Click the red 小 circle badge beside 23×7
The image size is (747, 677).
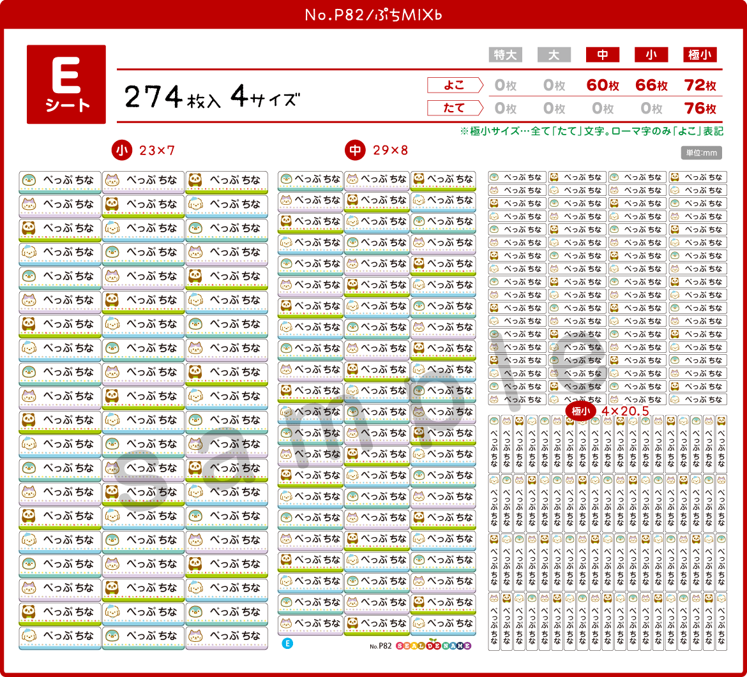pyautogui.click(x=121, y=151)
